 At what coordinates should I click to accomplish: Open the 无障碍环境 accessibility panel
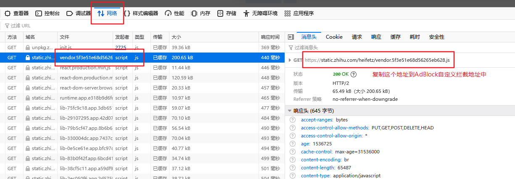[x=260, y=13]
